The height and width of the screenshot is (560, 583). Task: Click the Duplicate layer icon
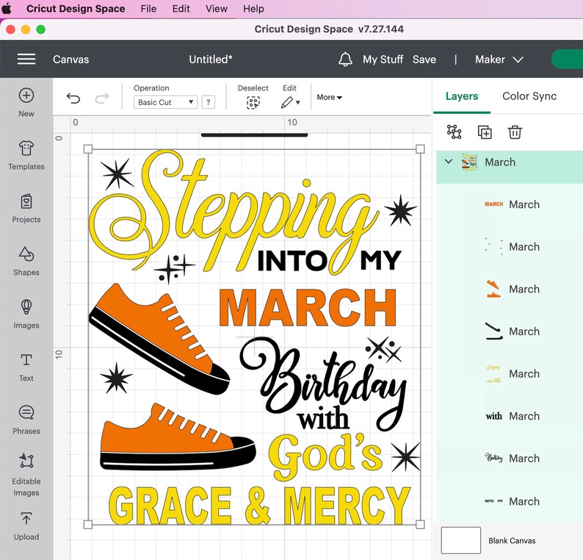485,132
